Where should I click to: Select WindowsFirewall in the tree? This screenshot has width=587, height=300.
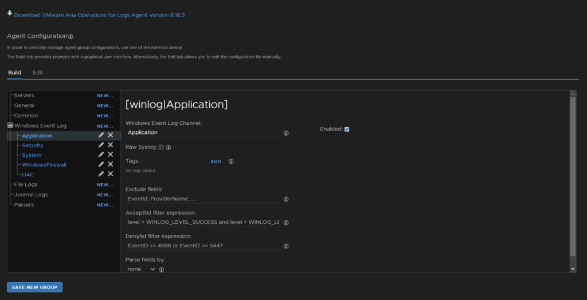[x=44, y=165]
